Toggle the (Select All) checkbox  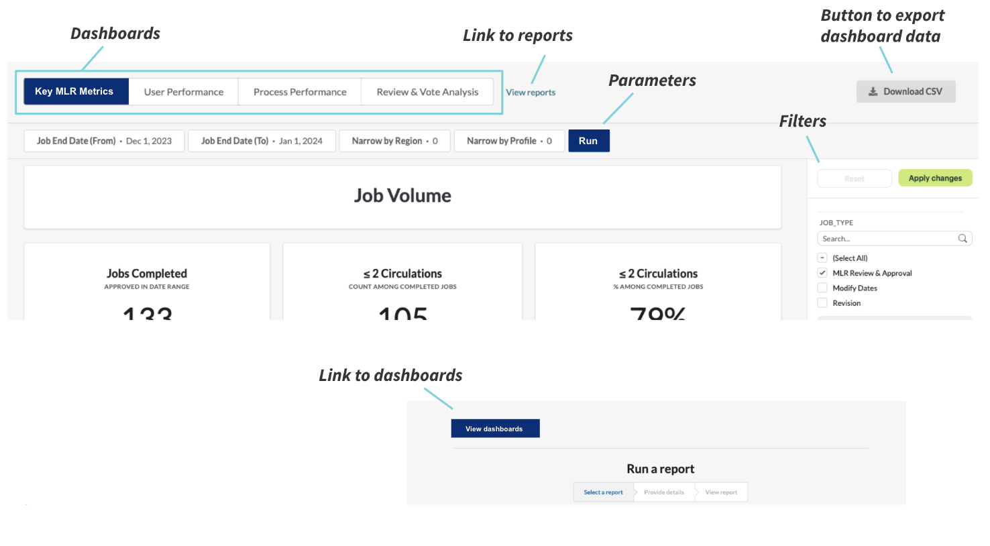822,258
